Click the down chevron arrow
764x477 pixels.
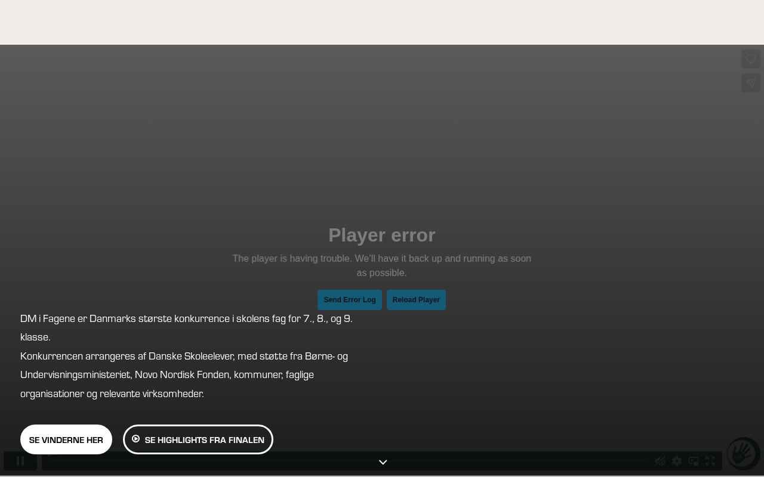coord(383,462)
